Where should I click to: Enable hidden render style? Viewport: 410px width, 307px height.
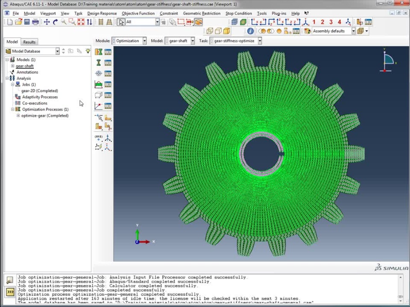[x=218, y=31]
